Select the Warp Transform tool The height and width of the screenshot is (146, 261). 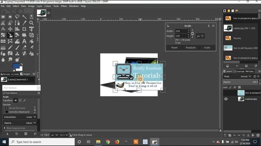(17, 41)
